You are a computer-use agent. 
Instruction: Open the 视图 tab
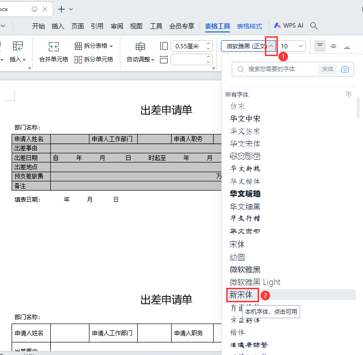coord(136,26)
